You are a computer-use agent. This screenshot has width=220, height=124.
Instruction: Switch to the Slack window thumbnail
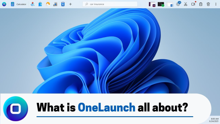click(152, 4)
